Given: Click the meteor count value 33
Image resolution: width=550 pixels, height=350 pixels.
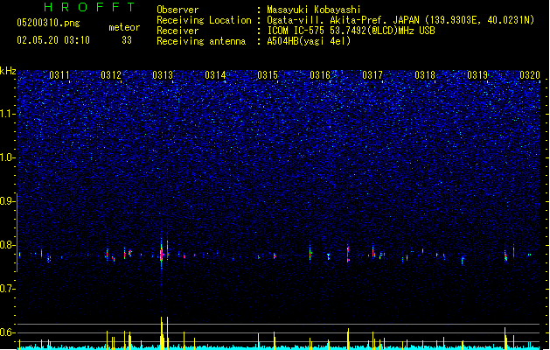Looking at the screenshot, I should pos(127,40).
